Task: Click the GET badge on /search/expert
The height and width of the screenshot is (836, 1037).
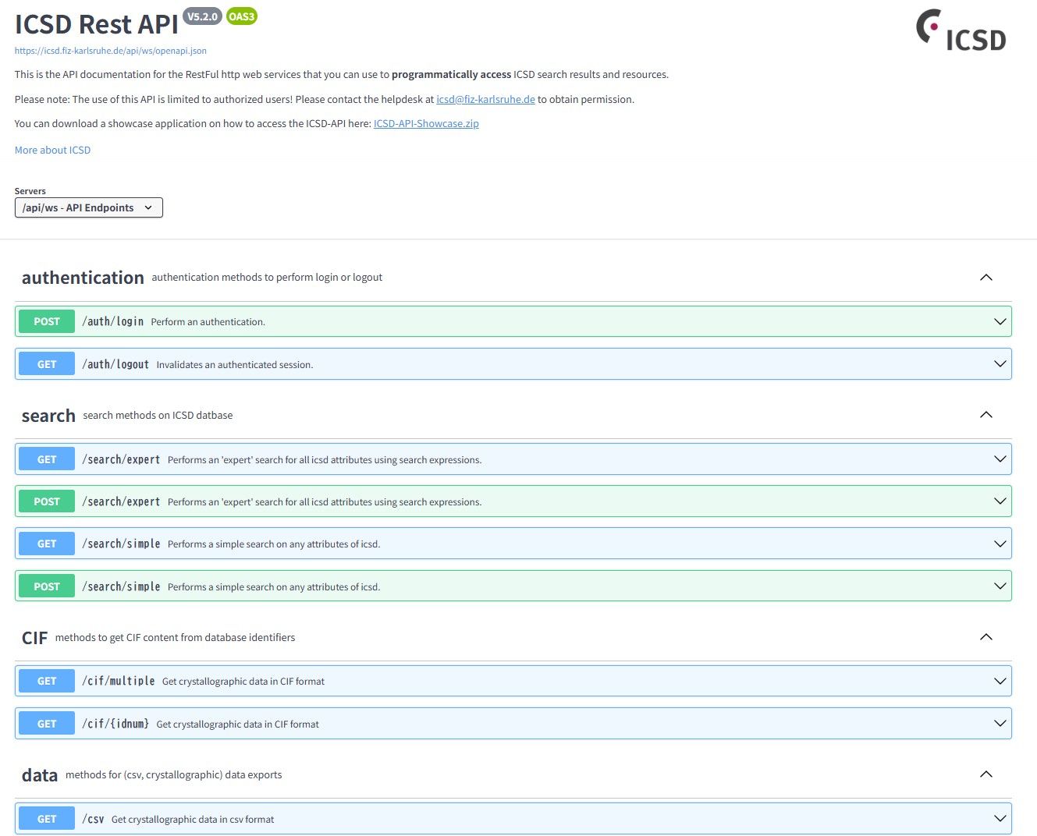Action: point(46,459)
